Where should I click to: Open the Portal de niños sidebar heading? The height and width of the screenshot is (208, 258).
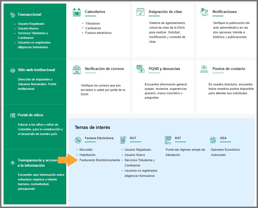click(30, 115)
